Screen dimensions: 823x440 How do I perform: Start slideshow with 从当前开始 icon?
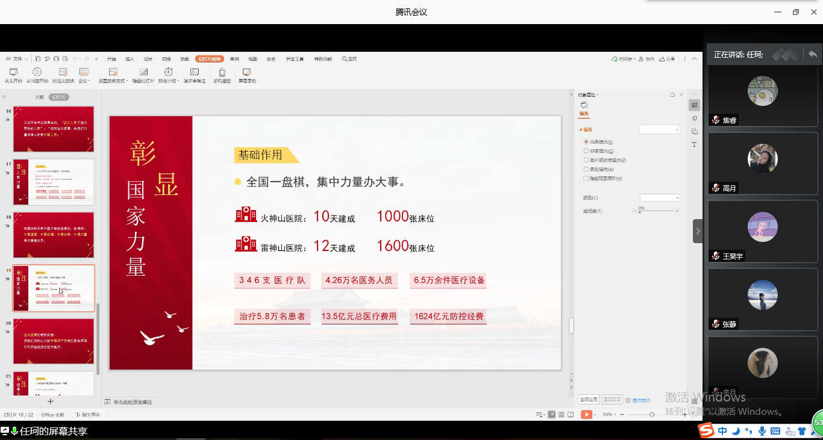(37, 72)
